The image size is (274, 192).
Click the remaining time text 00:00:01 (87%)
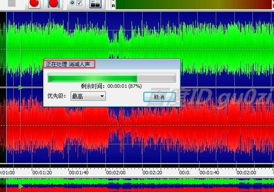click(x=124, y=86)
